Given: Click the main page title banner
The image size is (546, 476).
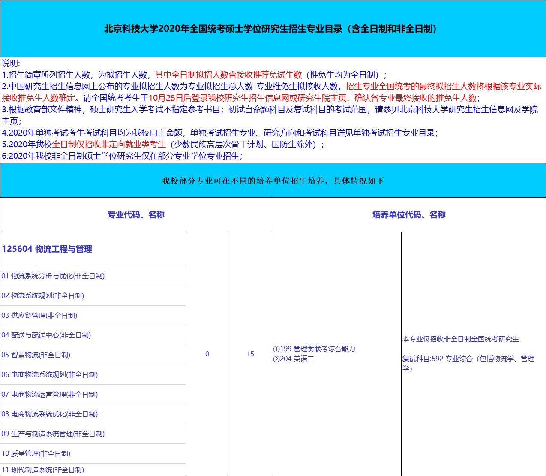Looking at the screenshot, I should pos(273,29).
